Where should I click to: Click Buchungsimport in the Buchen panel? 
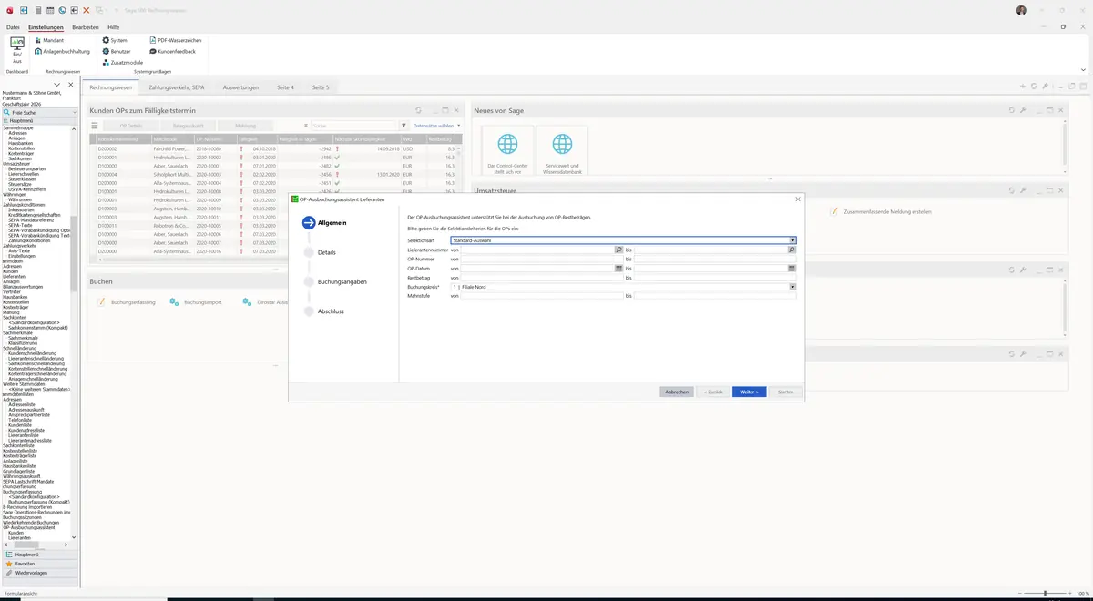coord(197,301)
